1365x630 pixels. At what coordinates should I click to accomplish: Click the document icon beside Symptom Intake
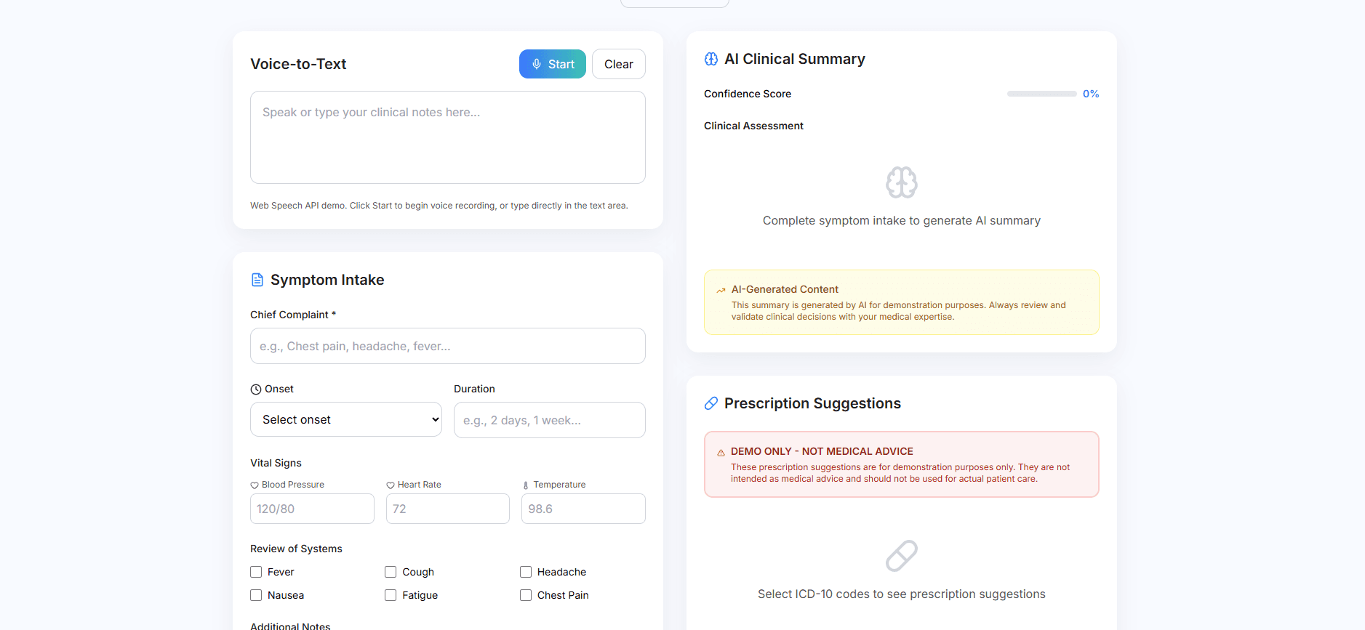pos(257,279)
